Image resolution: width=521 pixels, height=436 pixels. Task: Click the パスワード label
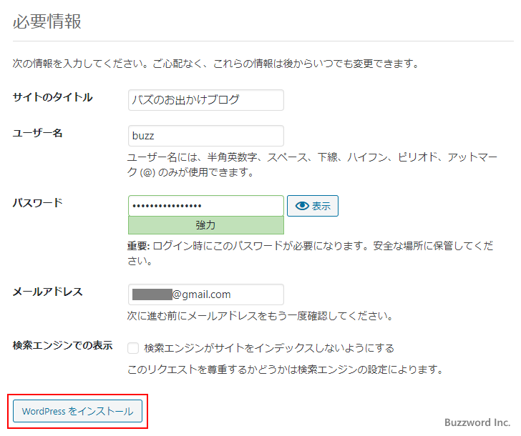37,203
